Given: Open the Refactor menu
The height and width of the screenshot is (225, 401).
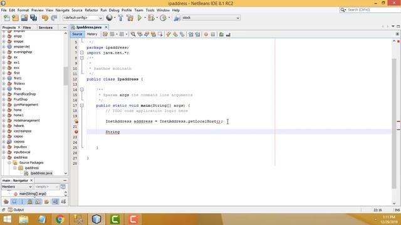Looking at the screenshot, I should click(91, 10).
